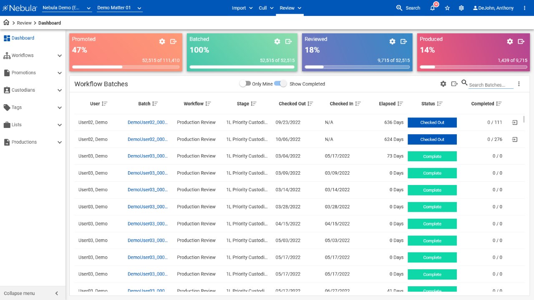Export the Reviewed card data
This screenshot has width=534, height=300.
(404, 41)
